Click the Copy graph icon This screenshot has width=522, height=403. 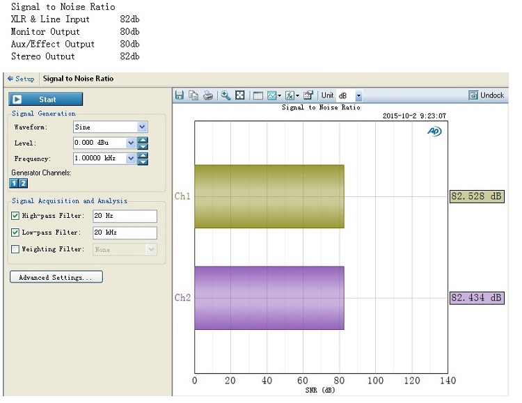click(x=193, y=95)
